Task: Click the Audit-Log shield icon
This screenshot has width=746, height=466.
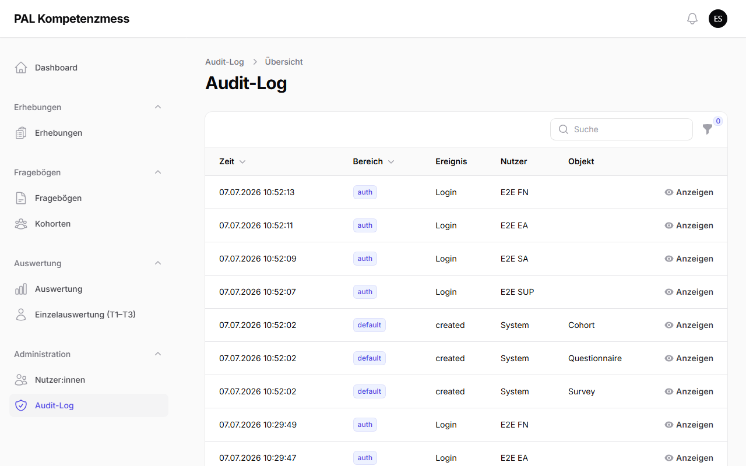Action: pyautogui.click(x=21, y=405)
